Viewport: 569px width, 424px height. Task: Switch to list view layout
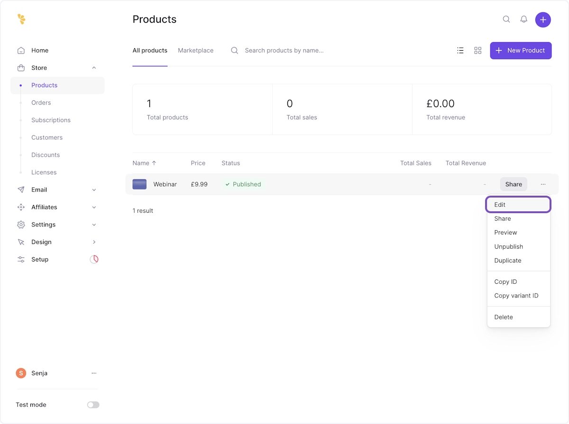(460, 50)
